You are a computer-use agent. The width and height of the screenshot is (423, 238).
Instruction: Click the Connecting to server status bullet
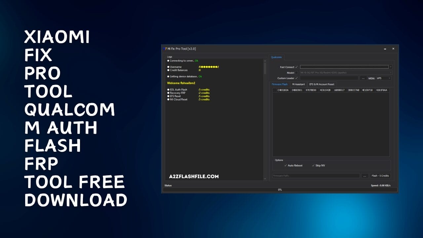(168, 60)
